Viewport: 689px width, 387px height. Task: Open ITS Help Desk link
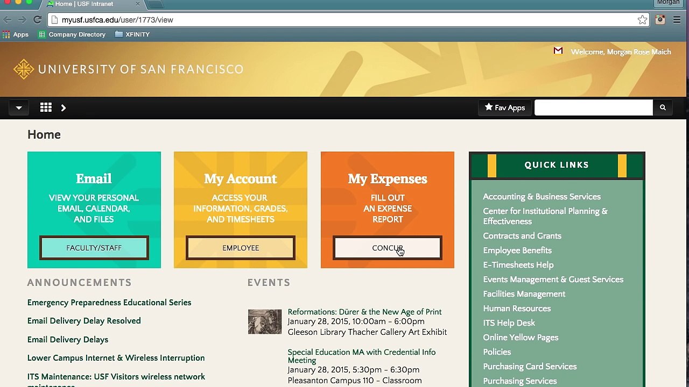(509, 323)
